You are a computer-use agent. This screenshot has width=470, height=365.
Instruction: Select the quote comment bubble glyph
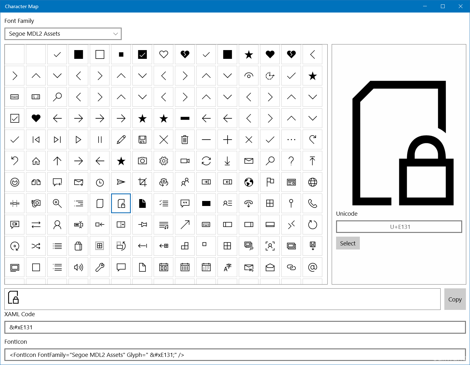(x=185, y=203)
